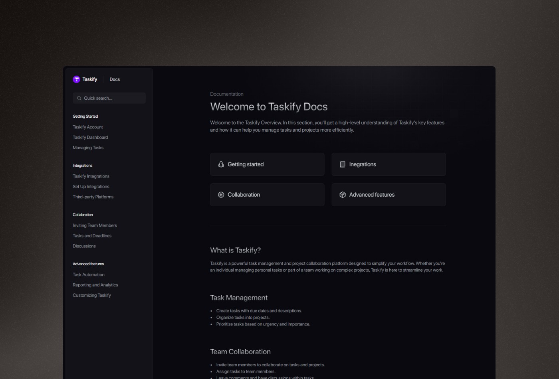Click the magnifier icon in Quick search
The image size is (559, 379).
point(79,98)
